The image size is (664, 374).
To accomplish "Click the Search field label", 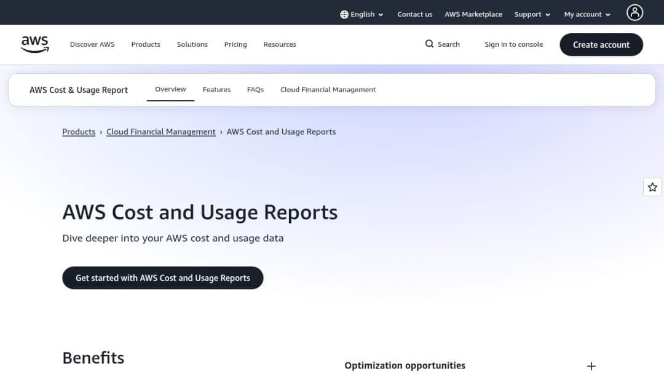I will tap(448, 44).
